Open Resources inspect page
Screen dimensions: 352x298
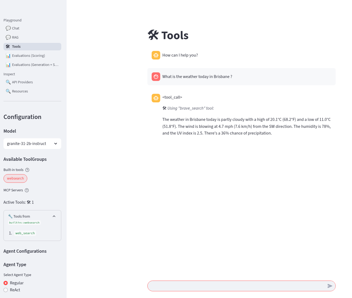coord(32,91)
